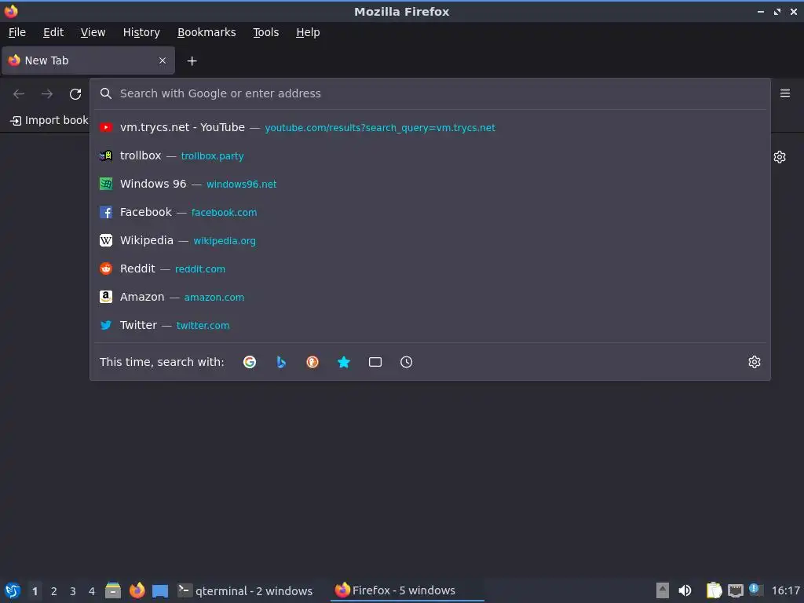
Task: Click the trollbox favicon in the suggestions
Action: click(x=106, y=155)
